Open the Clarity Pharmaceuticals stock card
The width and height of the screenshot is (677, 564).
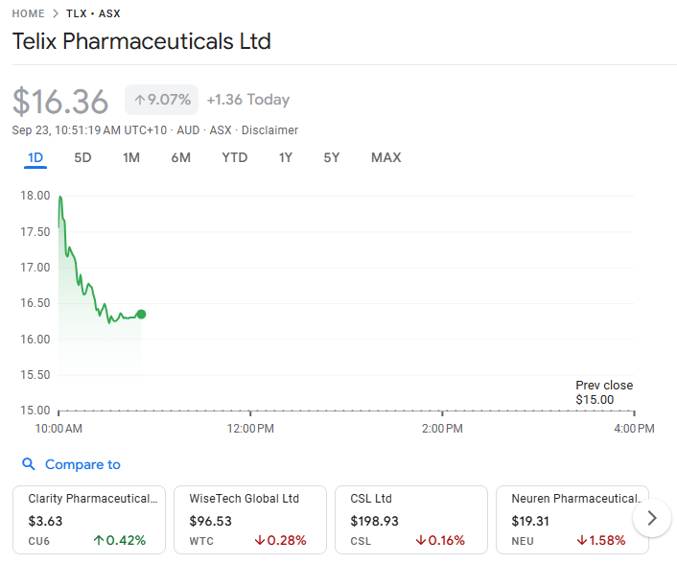[89, 519]
